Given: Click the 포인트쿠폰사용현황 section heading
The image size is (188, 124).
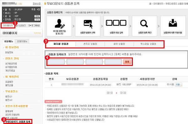Looking at the screenshot, I should pos(16,106).
